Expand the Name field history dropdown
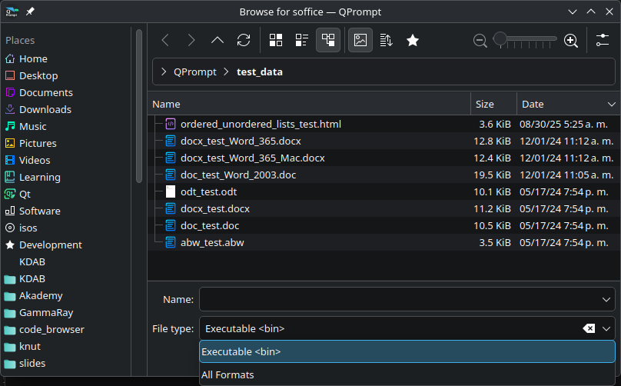The width and height of the screenshot is (621, 386). [606, 298]
